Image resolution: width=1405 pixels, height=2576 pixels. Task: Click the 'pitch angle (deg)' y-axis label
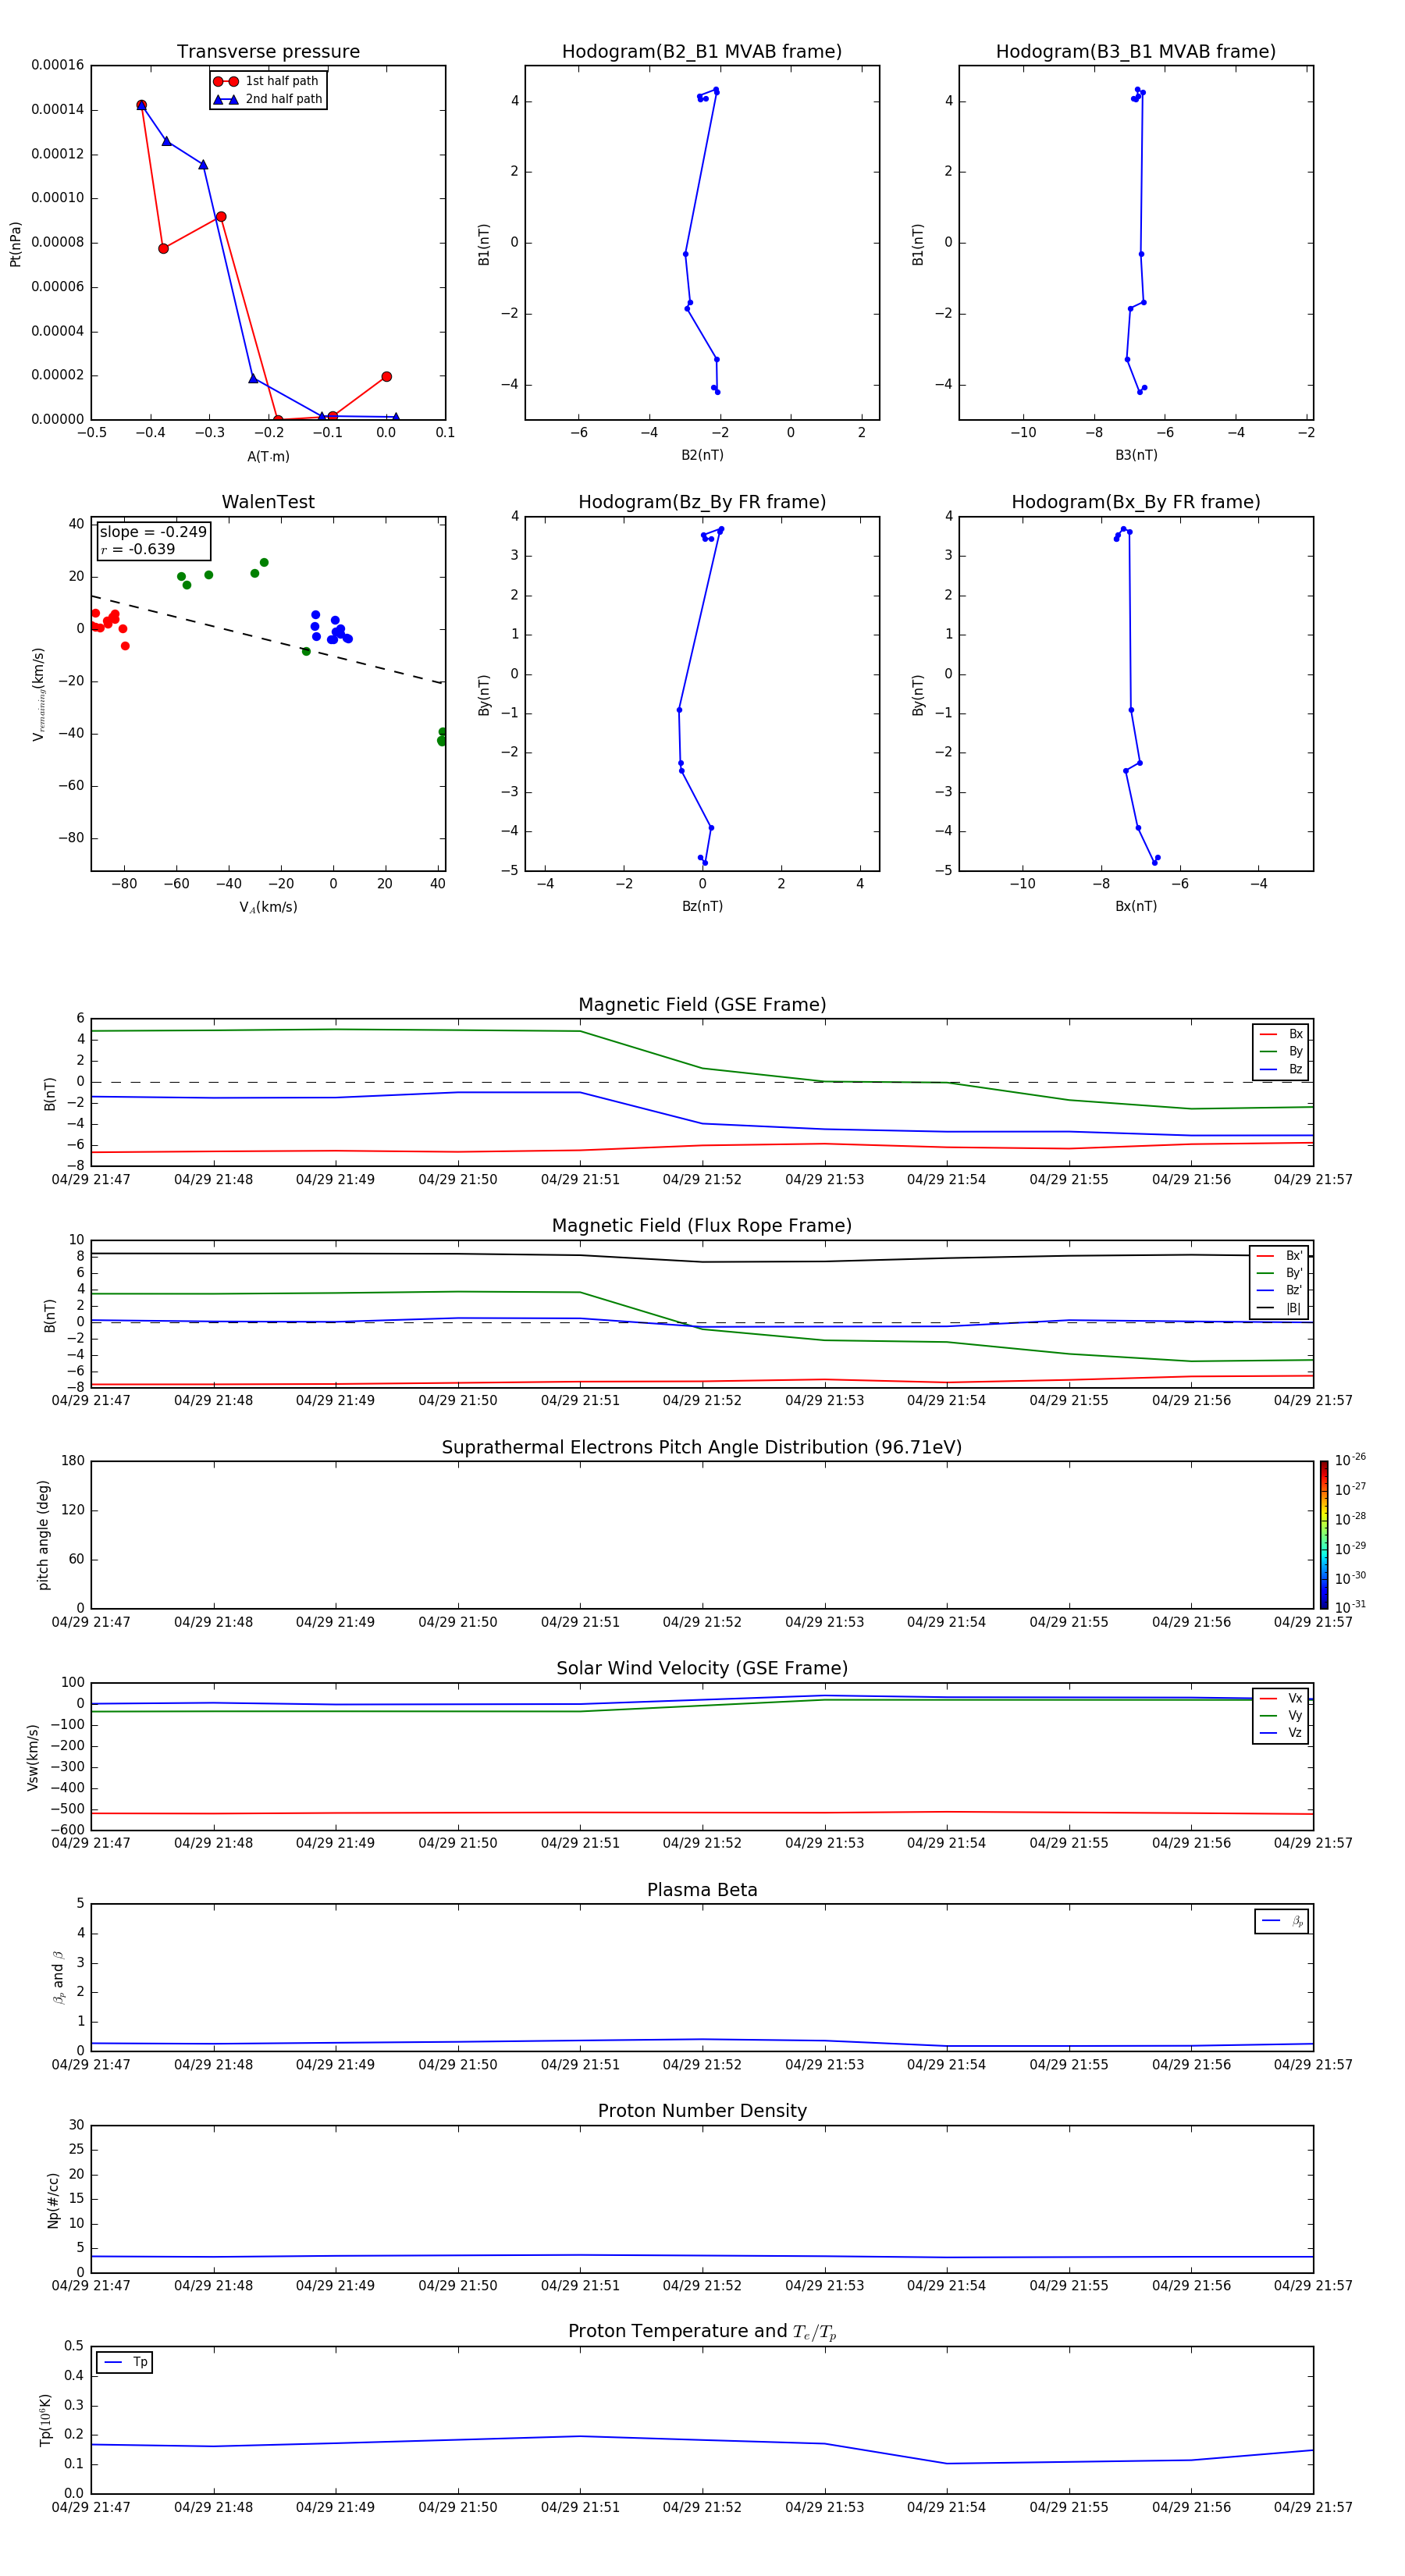pyautogui.click(x=43, y=1535)
